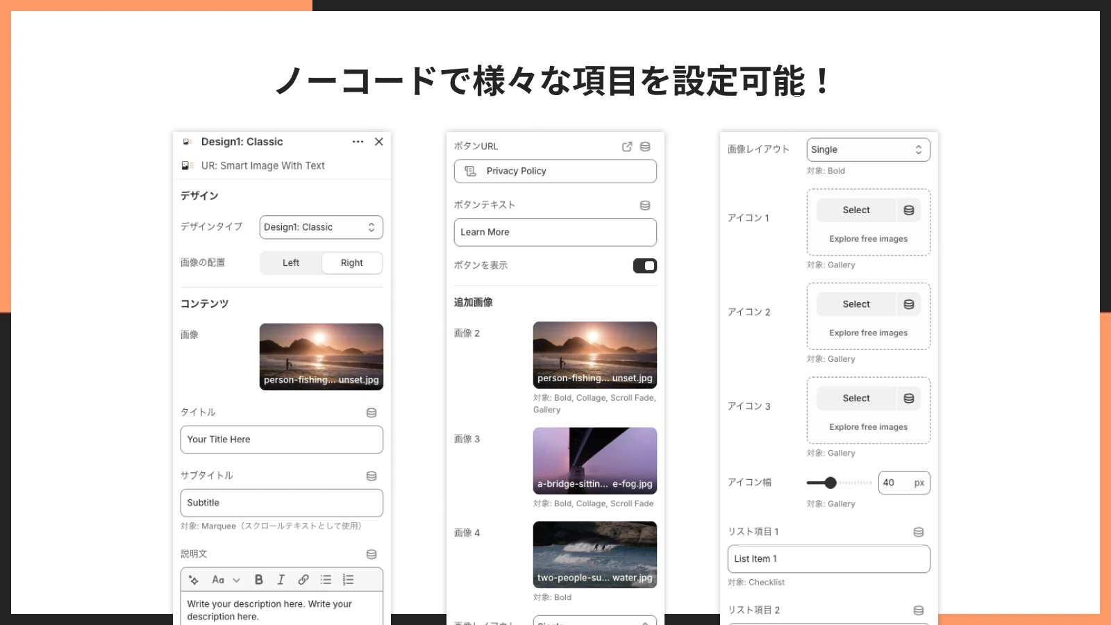The height and width of the screenshot is (625, 1111).
Task: Select the 画像 3 a-bridge-sittin thumbnail
Action: pyautogui.click(x=595, y=460)
